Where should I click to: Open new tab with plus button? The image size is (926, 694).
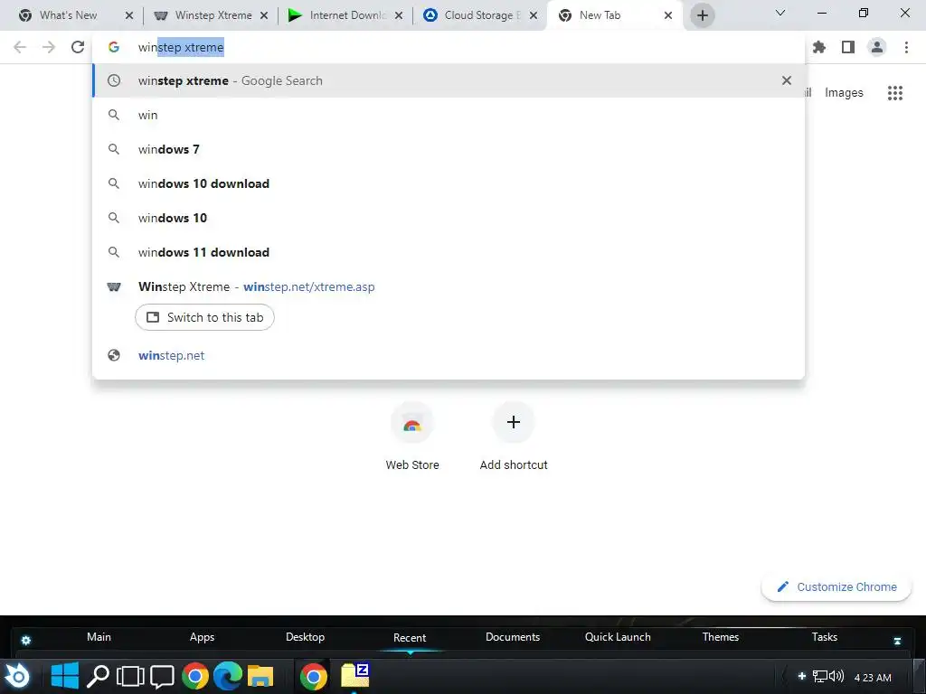pos(702,15)
